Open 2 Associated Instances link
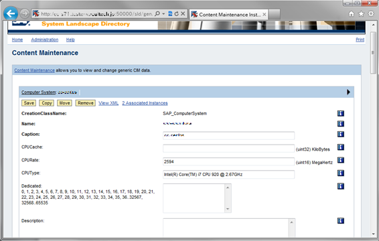379x241 pixels. (145, 103)
